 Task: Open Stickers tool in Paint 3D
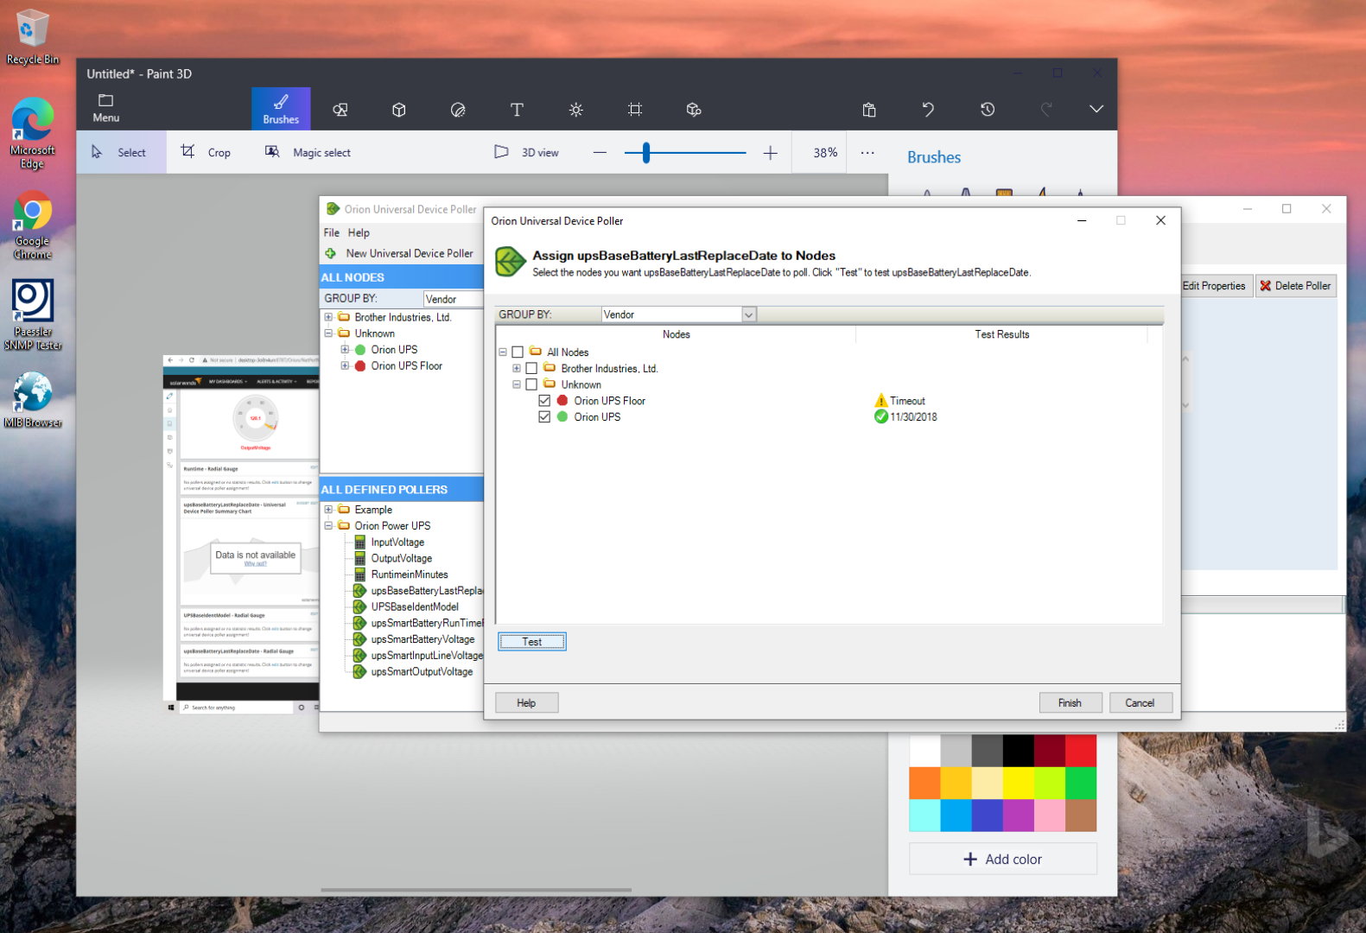click(x=458, y=110)
